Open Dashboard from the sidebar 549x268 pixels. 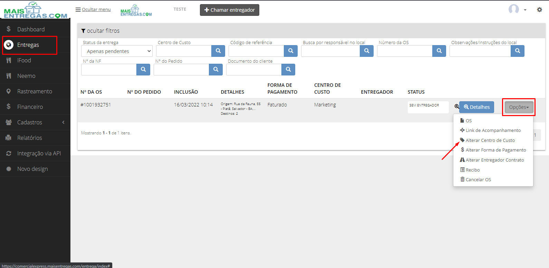(x=35, y=29)
